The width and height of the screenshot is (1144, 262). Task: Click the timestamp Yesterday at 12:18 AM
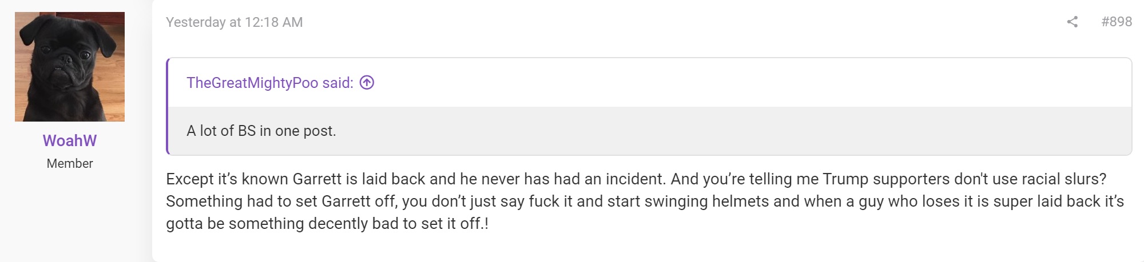(x=235, y=22)
